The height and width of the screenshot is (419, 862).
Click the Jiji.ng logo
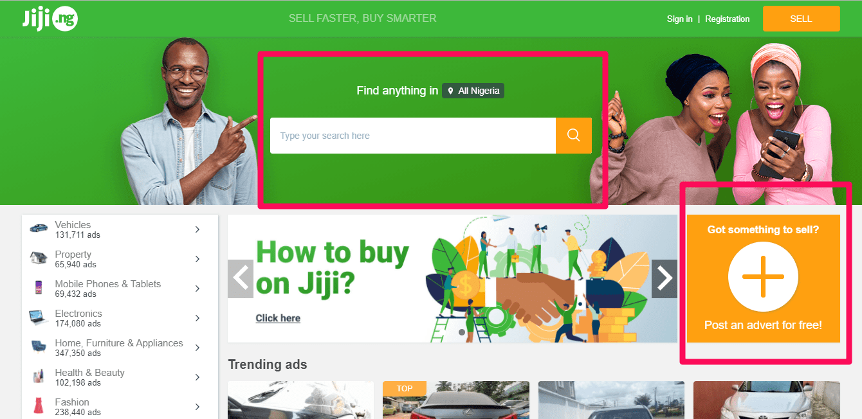pos(50,19)
